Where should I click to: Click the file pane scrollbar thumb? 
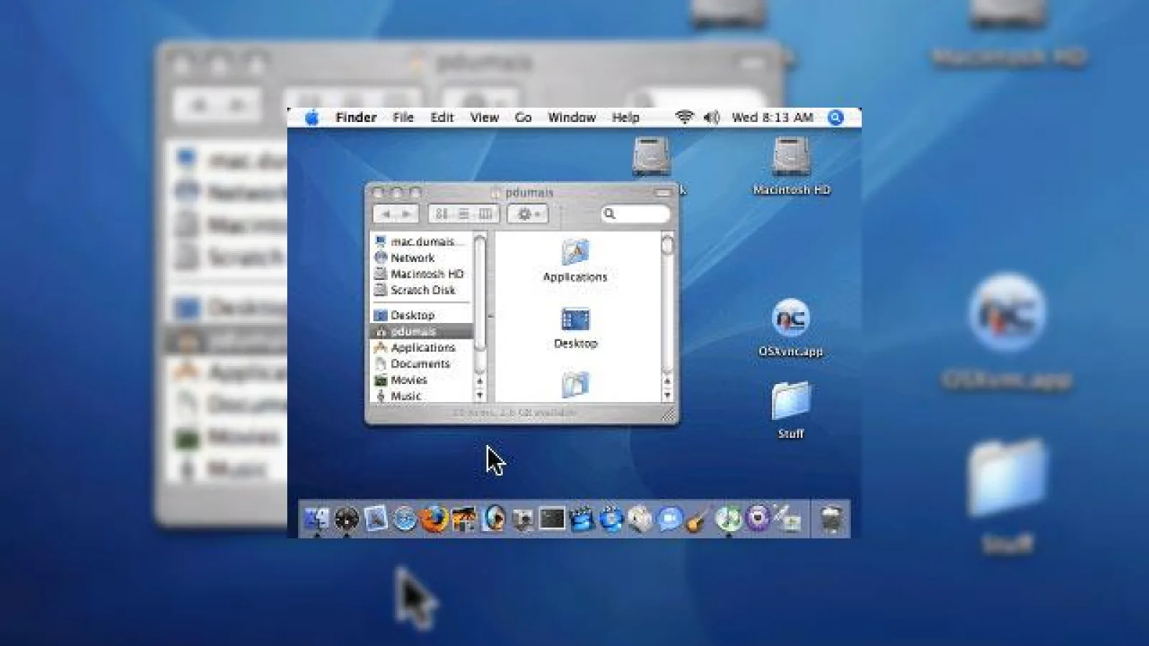(667, 245)
